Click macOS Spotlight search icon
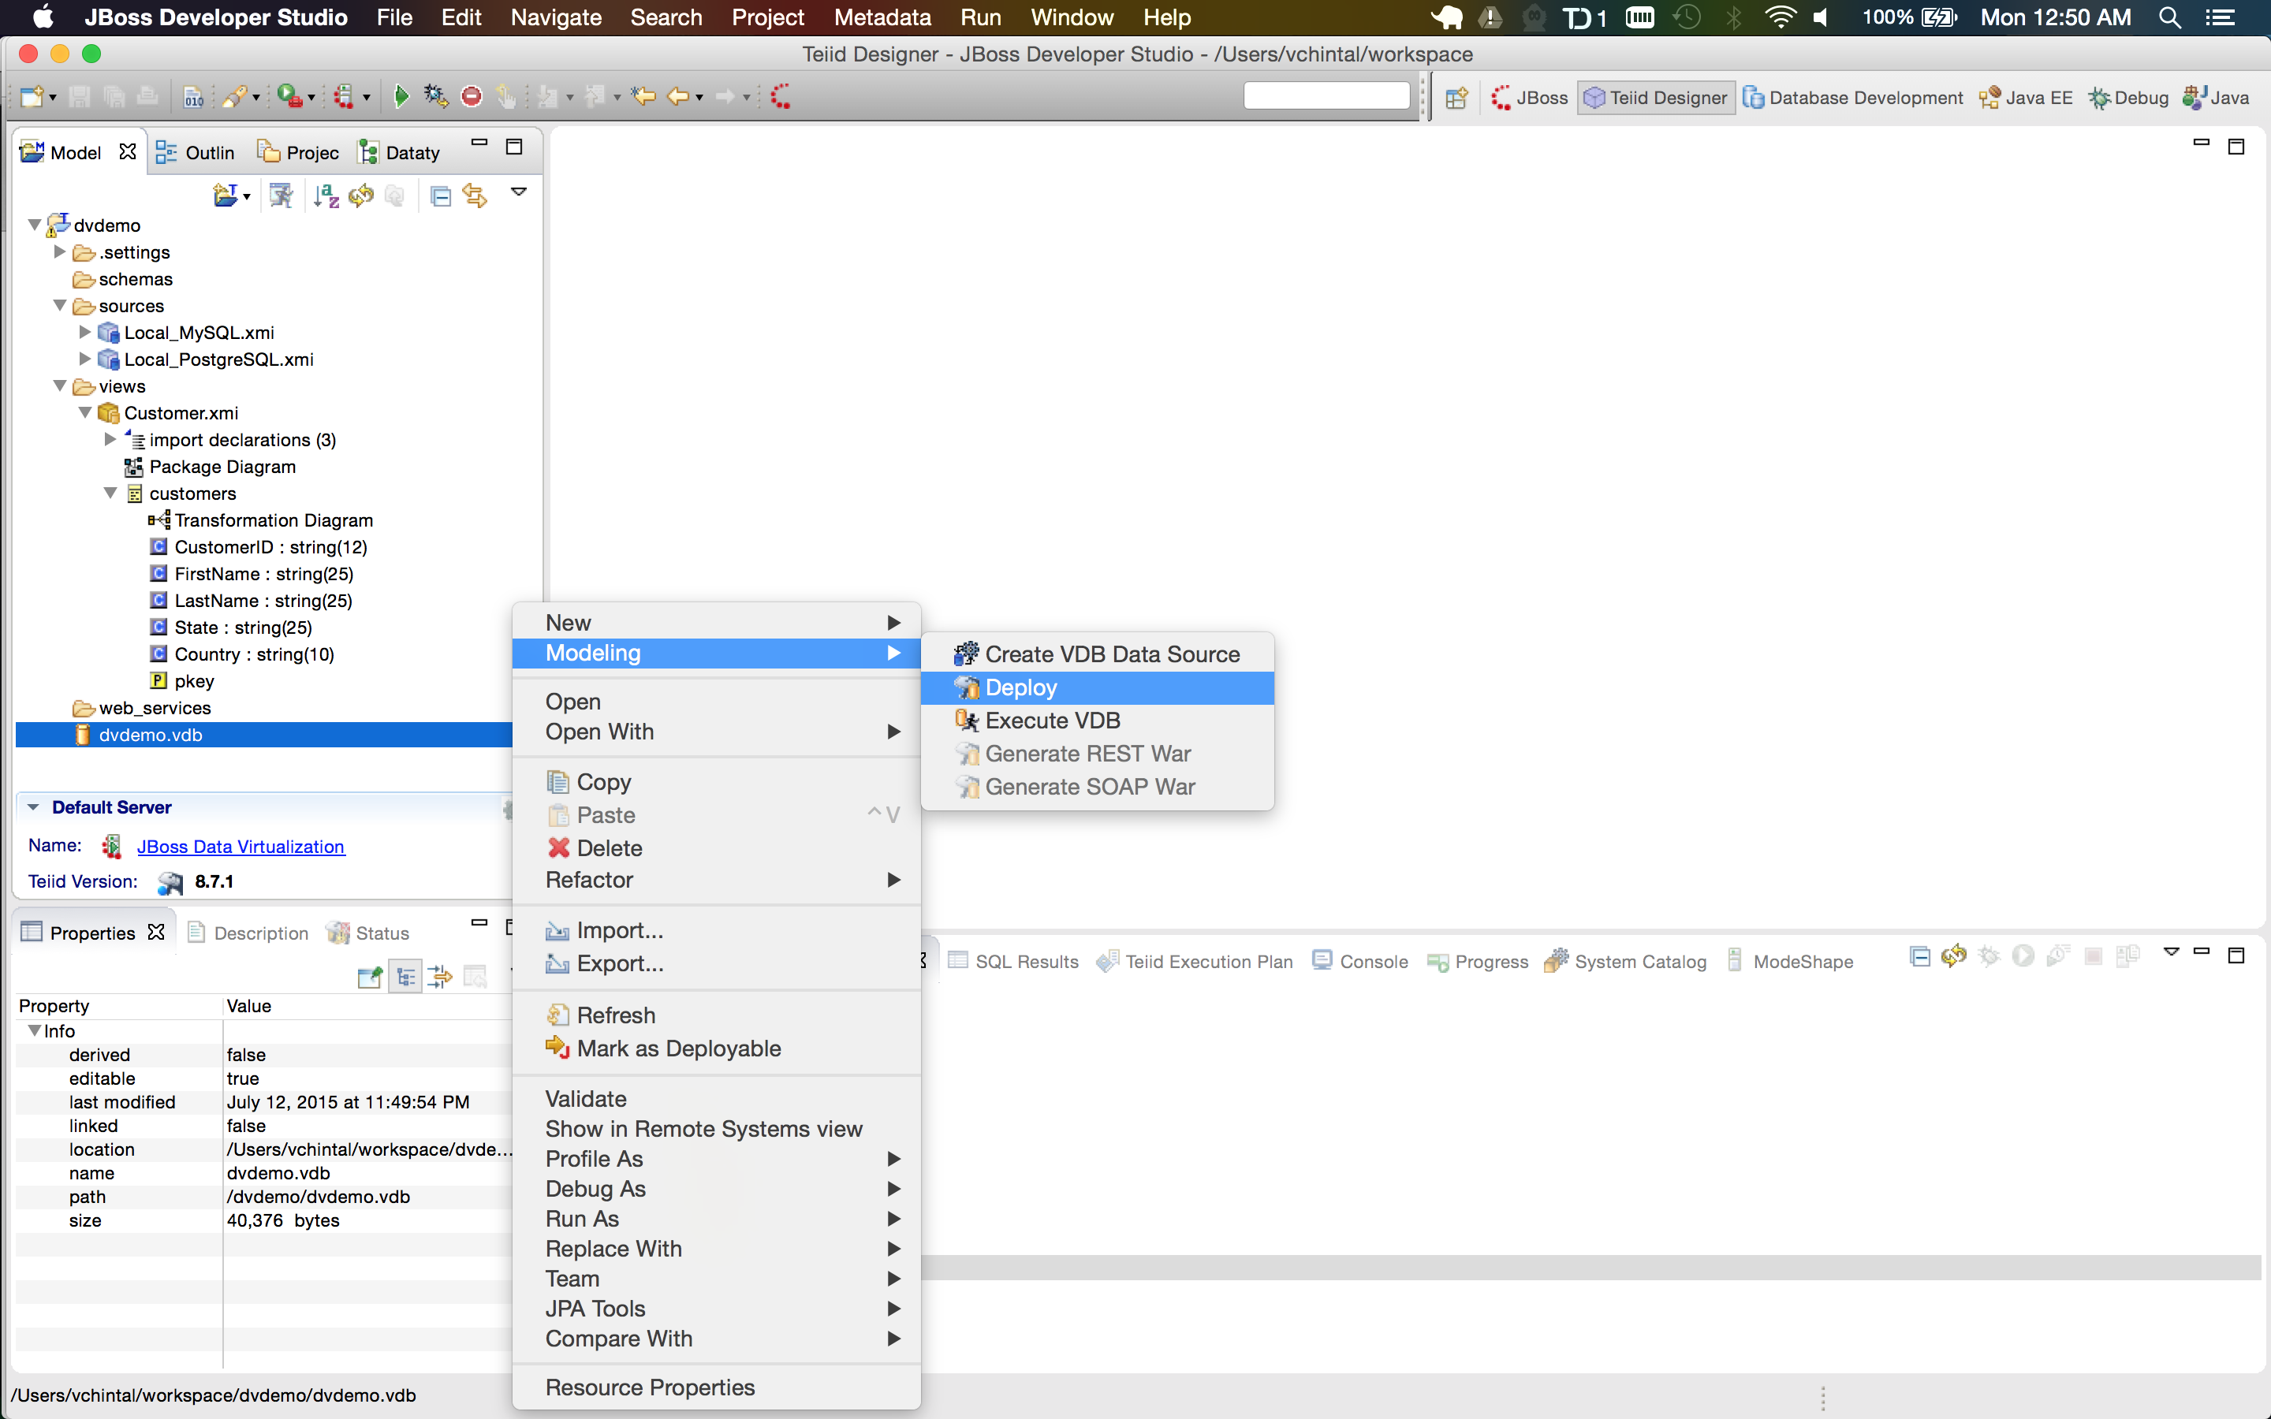The width and height of the screenshot is (2271, 1419). (2169, 18)
